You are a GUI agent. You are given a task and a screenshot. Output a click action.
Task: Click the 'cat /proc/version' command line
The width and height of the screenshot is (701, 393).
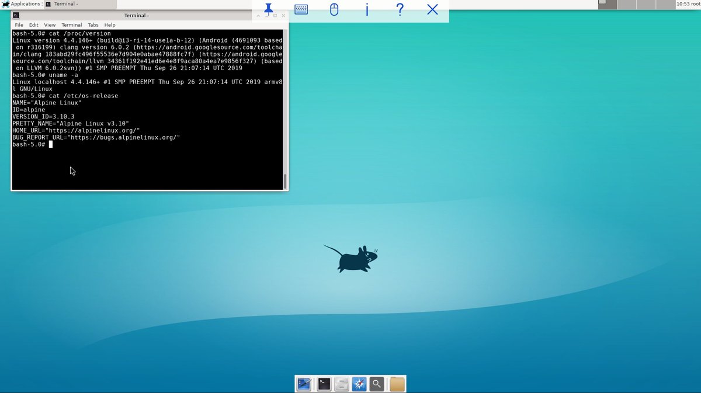click(61, 33)
